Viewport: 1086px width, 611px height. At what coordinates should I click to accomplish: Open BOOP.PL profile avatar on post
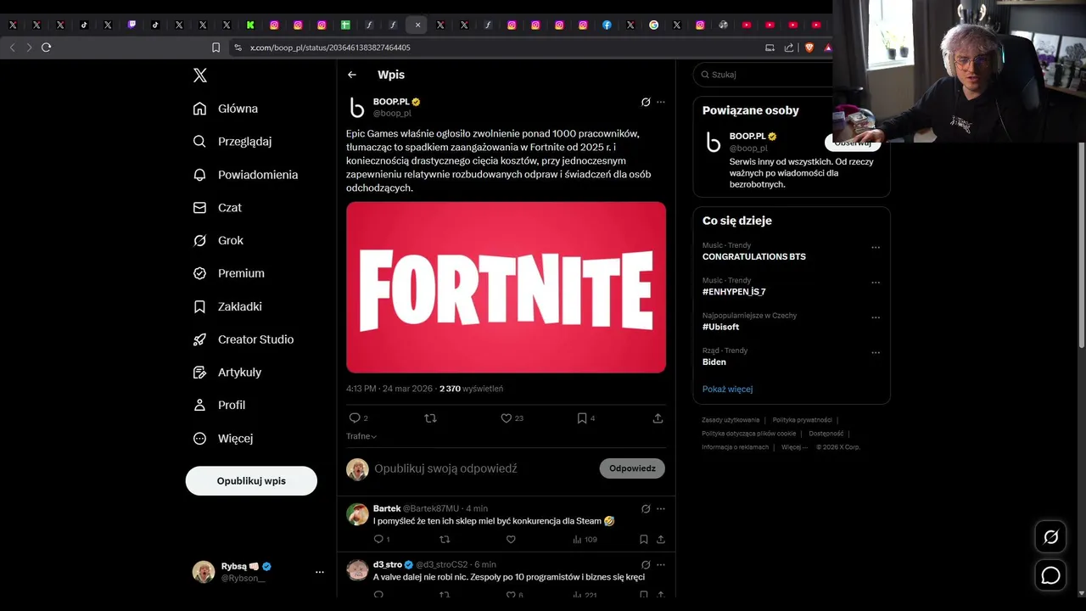point(357,107)
